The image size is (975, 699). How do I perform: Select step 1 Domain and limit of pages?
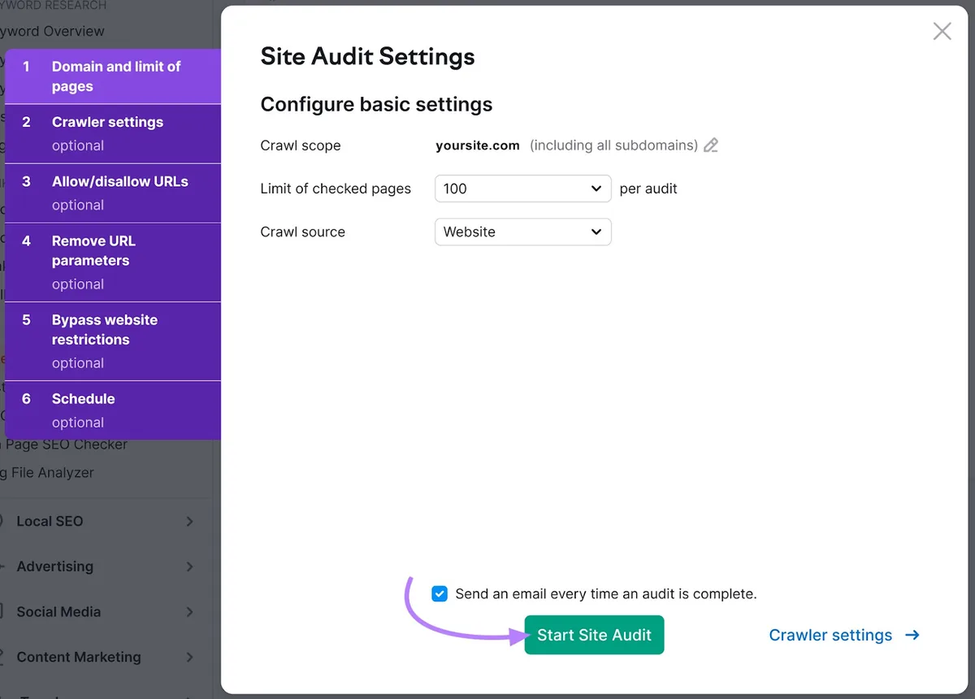(x=113, y=76)
